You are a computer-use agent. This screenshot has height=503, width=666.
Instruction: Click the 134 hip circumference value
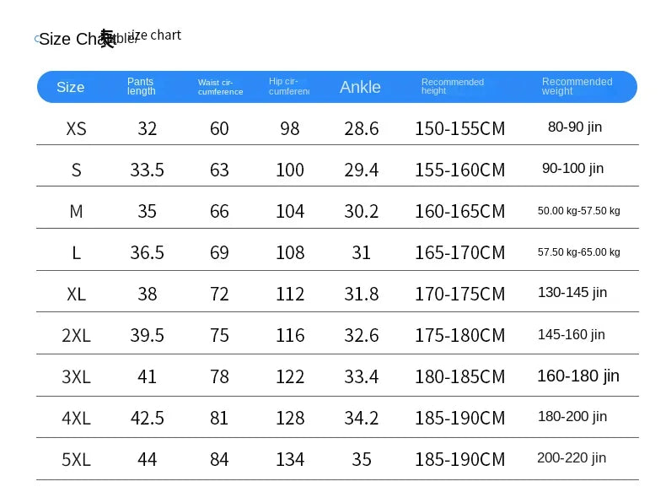click(x=290, y=460)
